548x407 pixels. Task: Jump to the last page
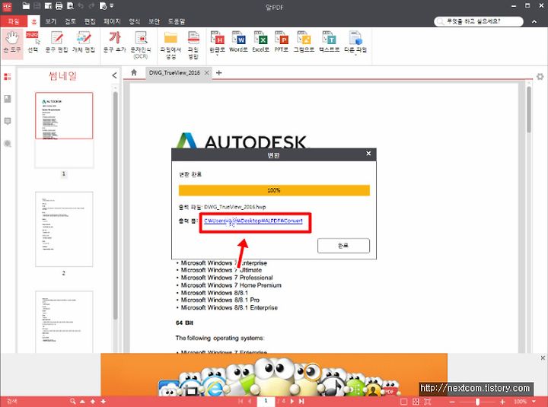[301, 401]
